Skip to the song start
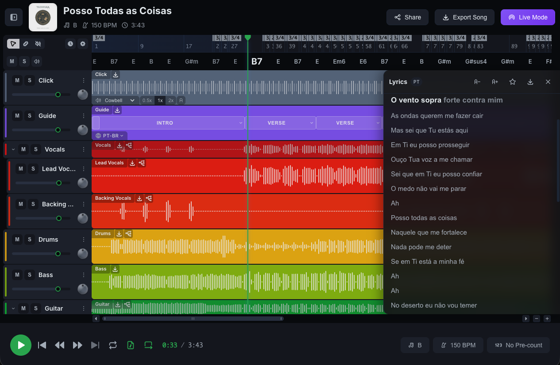 42,345
